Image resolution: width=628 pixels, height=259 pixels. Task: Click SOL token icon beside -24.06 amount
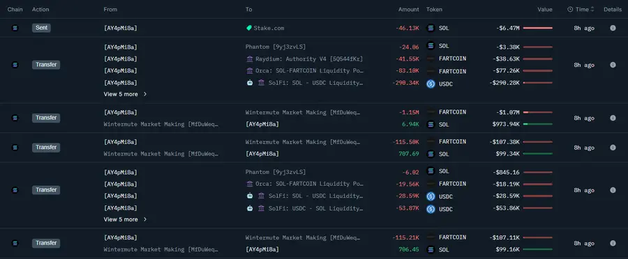[x=431, y=46]
